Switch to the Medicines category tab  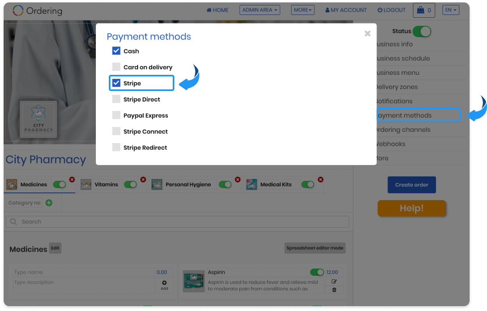click(34, 184)
